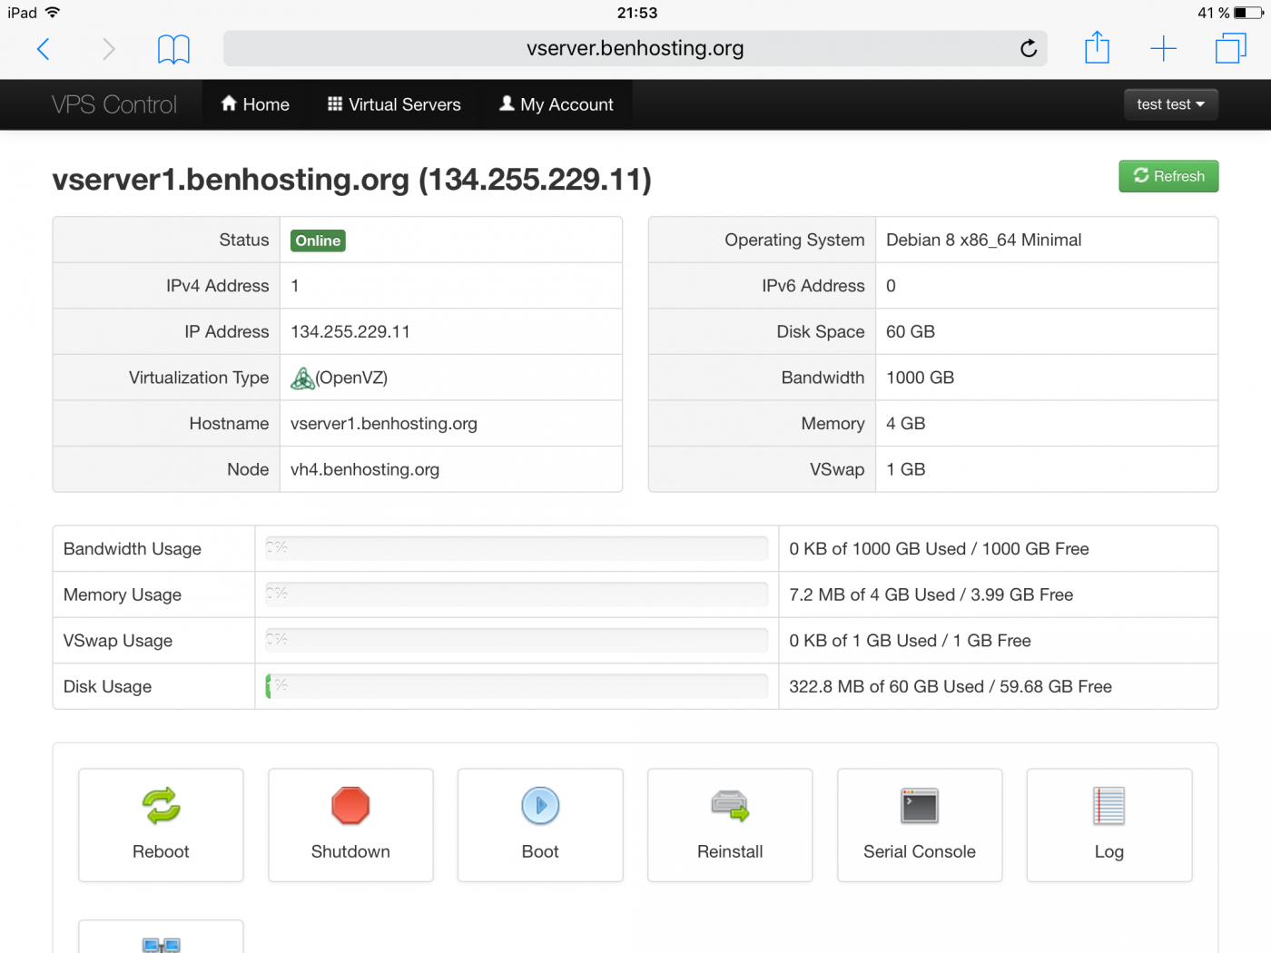Click the blue Boot icon
Image resolution: width=1271 pixels, height=953 pixels.
click(540, 807)
